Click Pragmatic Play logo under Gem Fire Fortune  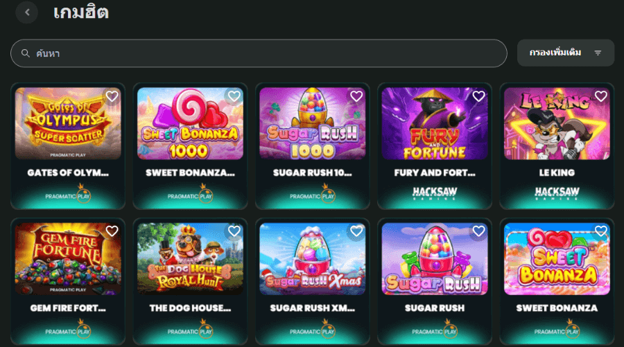[x=68, y=329]
